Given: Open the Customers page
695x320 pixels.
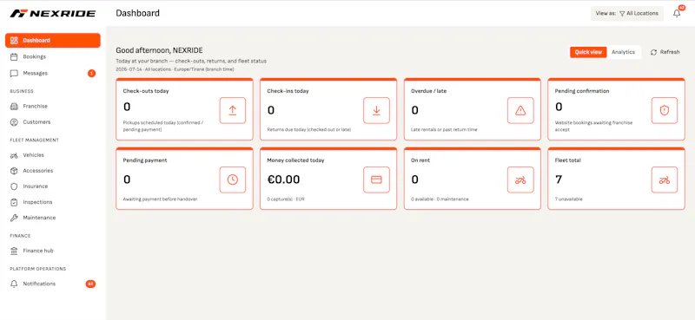Looking at the screenshot, I should point(53,122).
